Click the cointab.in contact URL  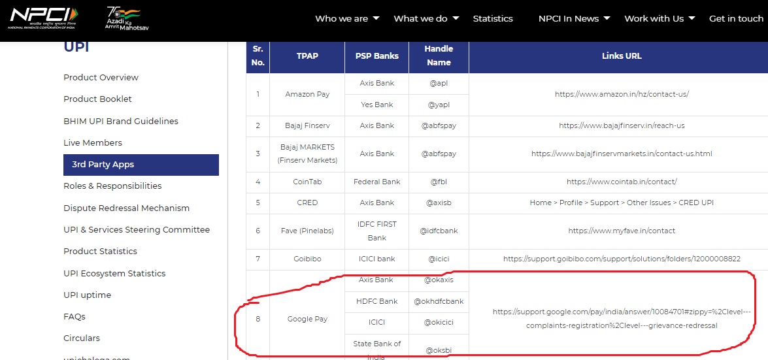tap(622, 182)
